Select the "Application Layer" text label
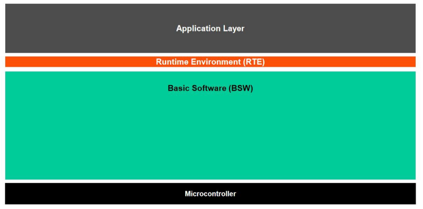Viewport: 423px width, 209px height. click(210, 29)
